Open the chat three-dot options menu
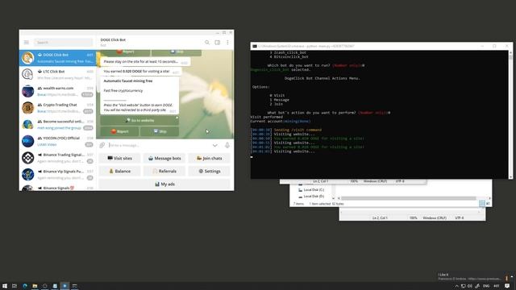 pyautogui.click(x=227, y=43)
